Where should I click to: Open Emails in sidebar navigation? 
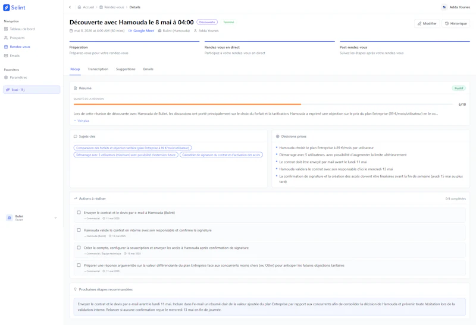click(12, 56)
